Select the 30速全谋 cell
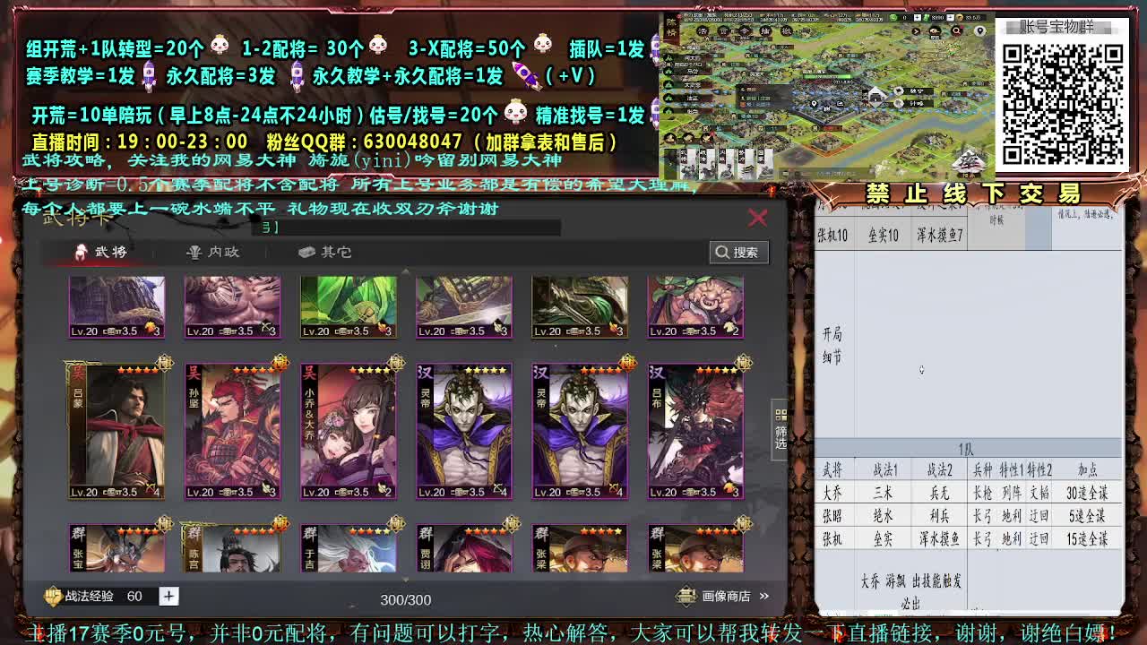Screen dimensions: 1147x645 coord(1088,493)
